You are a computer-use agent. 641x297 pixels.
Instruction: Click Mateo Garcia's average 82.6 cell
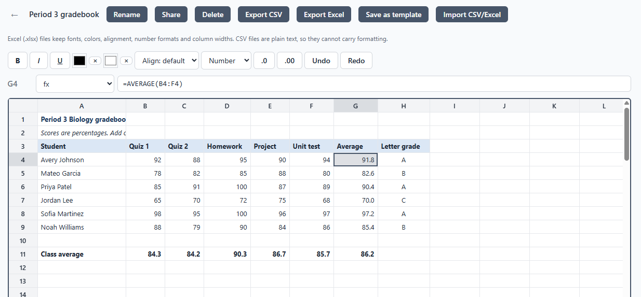click(356, 173)
